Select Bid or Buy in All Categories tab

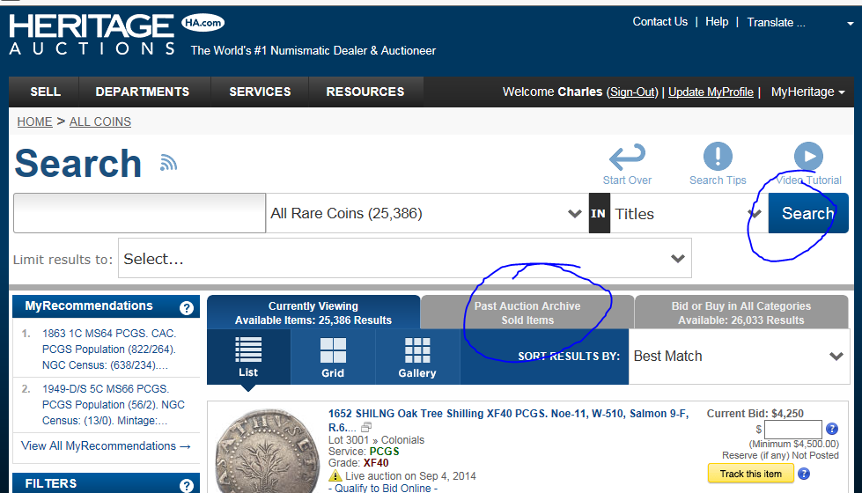(741, 313)
